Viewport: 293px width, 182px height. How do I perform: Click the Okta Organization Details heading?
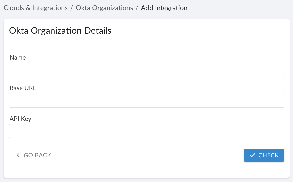(60, 30)
